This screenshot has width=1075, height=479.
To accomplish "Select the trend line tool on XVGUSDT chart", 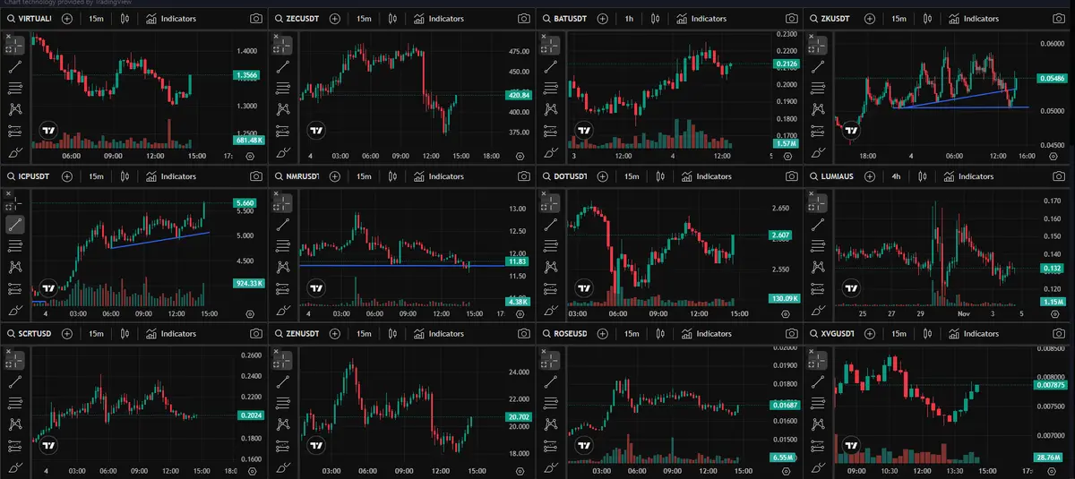I will tap(819, 381).
